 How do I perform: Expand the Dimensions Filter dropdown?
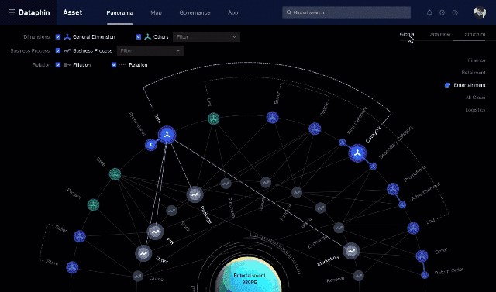pos(206,37)
